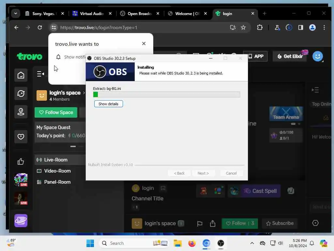
Task: Show hidden system tray icons
Action: [x=252, y=243]
